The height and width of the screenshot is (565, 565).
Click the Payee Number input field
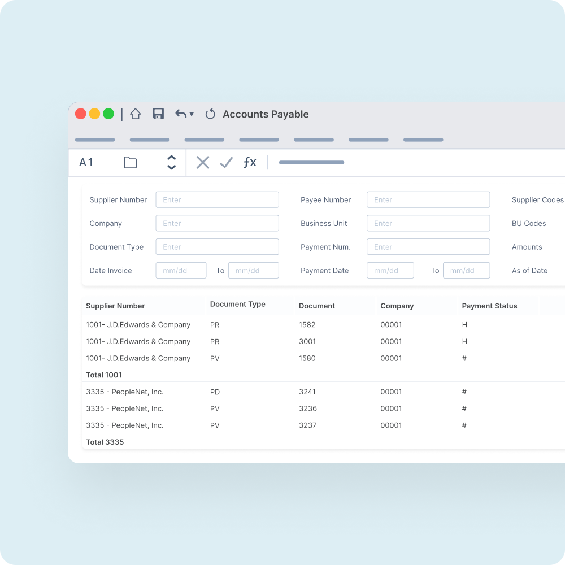coord(428,199)
